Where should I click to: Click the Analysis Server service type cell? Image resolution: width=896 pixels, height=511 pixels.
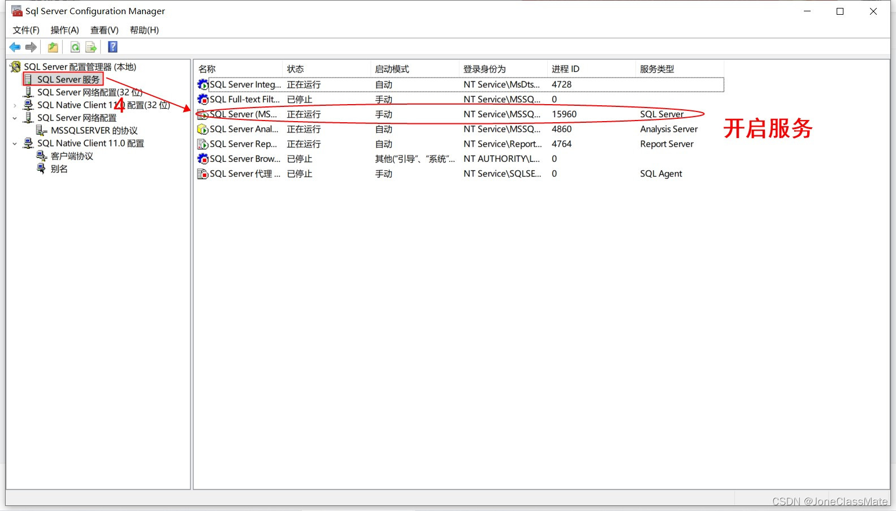pos(669,129)
